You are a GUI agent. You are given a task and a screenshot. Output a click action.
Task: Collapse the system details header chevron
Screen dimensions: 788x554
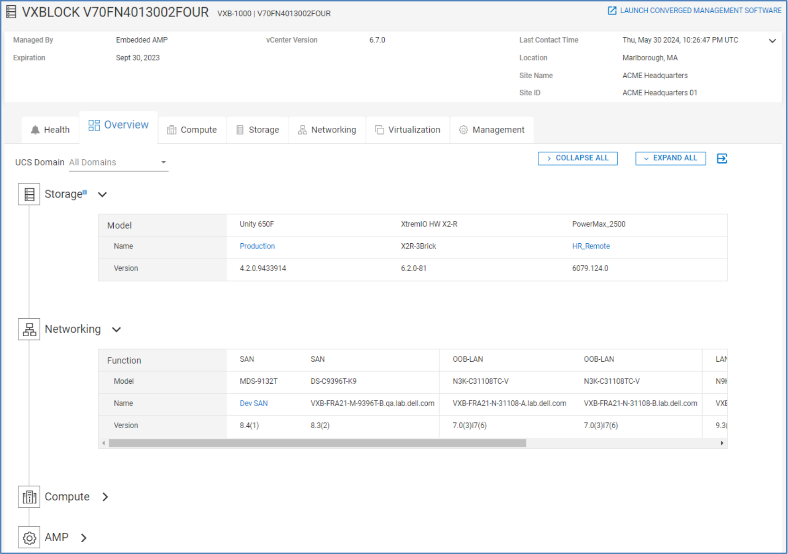coord(772,41)
